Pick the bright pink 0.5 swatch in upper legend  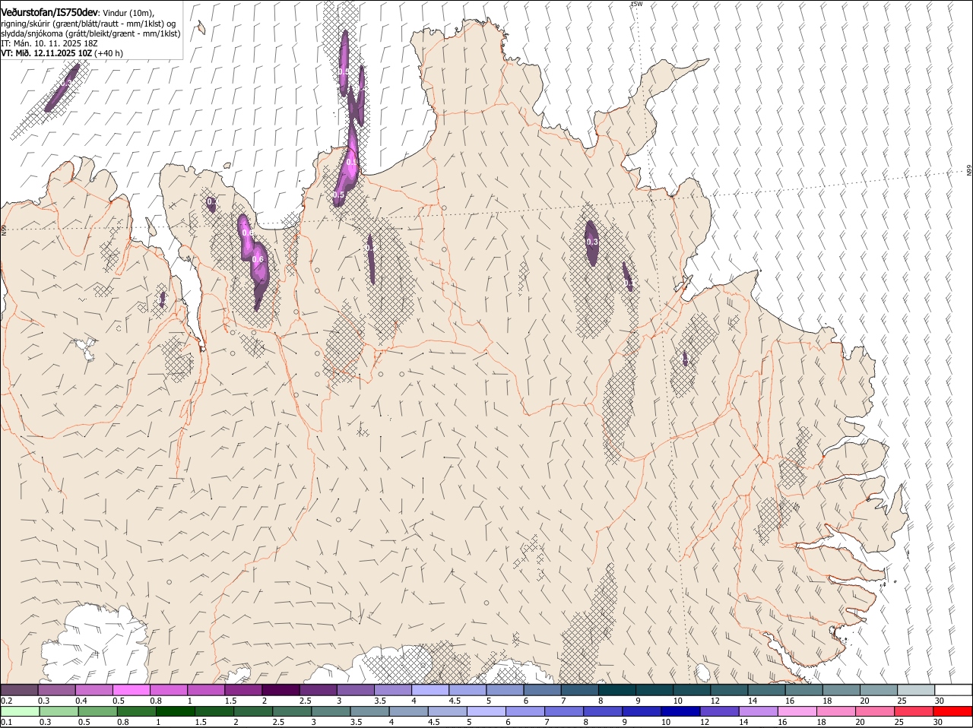pos(132,689)
